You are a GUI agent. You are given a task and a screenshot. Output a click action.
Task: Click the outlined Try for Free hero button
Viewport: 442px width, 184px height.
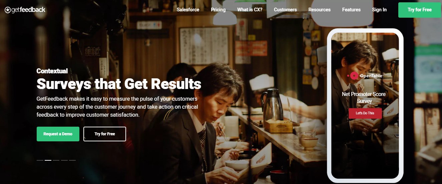click(x=104, y=134)
